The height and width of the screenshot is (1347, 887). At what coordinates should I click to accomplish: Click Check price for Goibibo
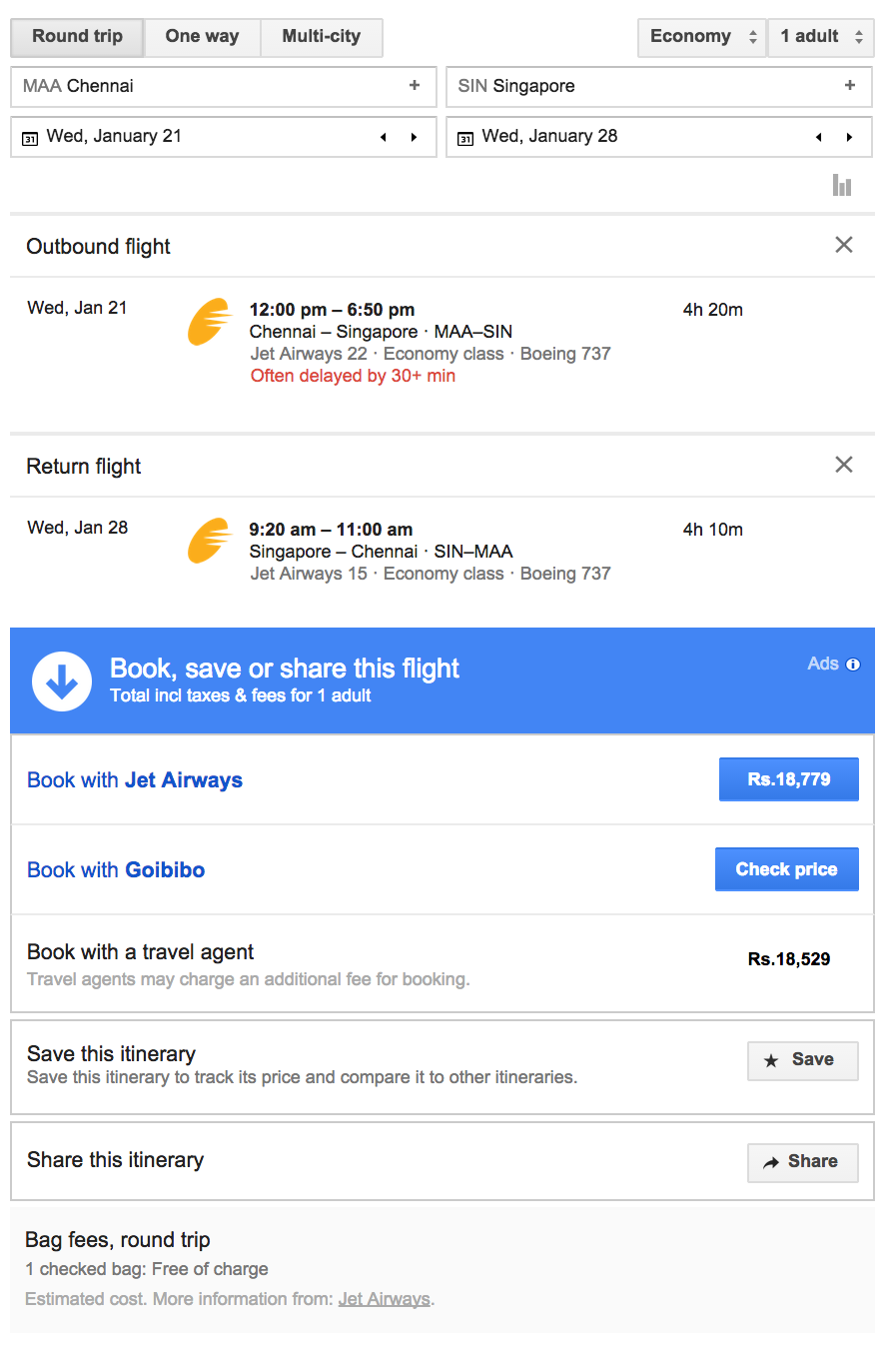coord(786,869)
